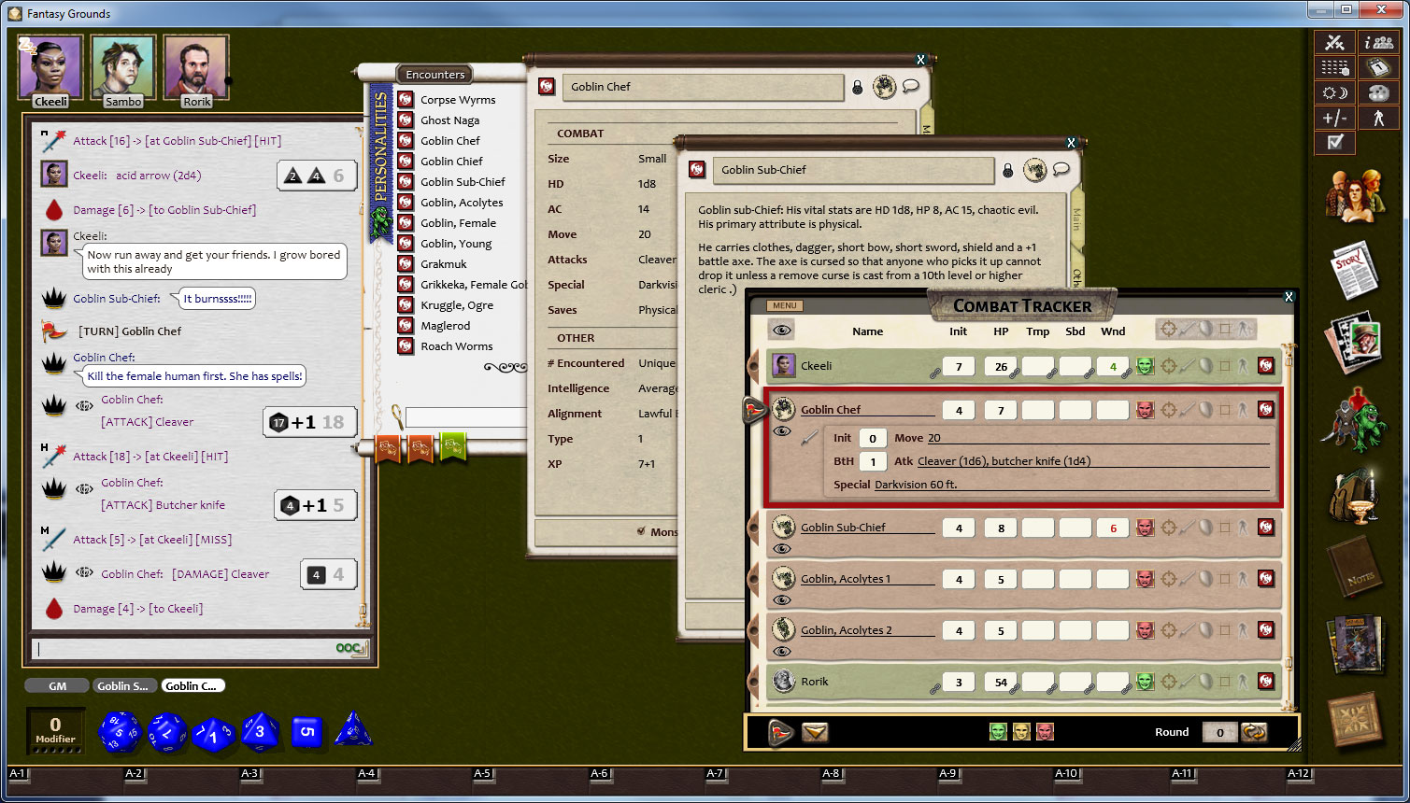Switch to the Encounters tab

(x=434, y=74)
